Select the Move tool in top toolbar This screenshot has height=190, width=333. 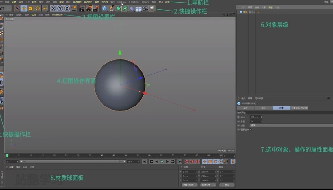tap(24, 8)
